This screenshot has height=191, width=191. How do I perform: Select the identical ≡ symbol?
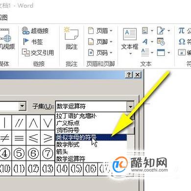[19, 138]
